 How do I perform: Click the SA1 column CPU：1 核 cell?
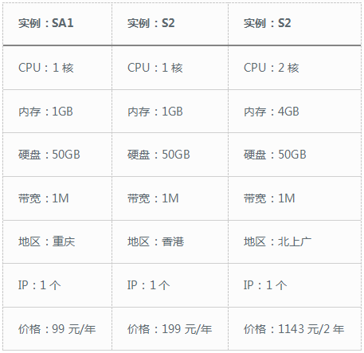(x=57, y=68)
